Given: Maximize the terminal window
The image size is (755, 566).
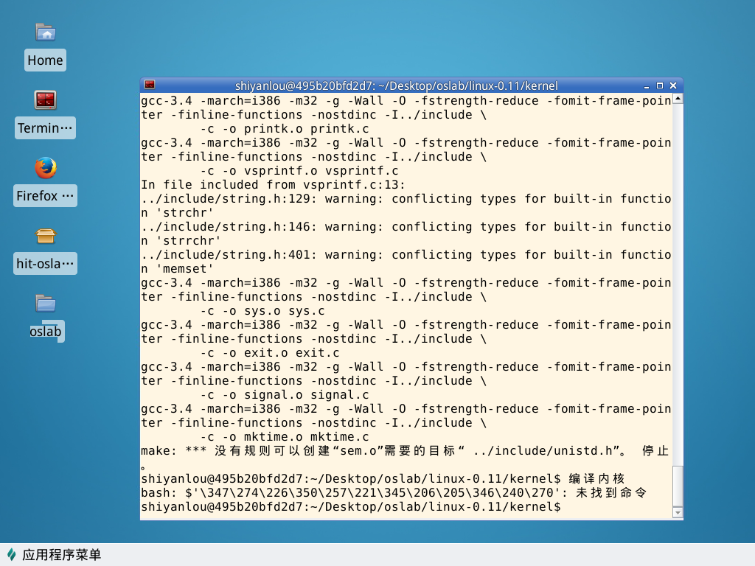Looking at the screenshot, I should (x=660, y=85).
